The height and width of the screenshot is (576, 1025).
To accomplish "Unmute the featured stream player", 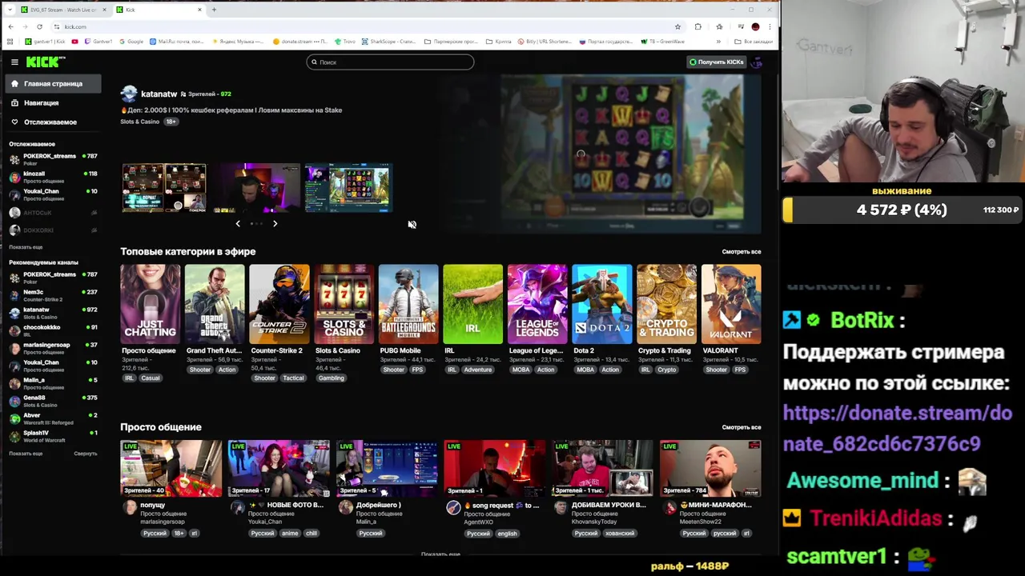I will 412,225.
